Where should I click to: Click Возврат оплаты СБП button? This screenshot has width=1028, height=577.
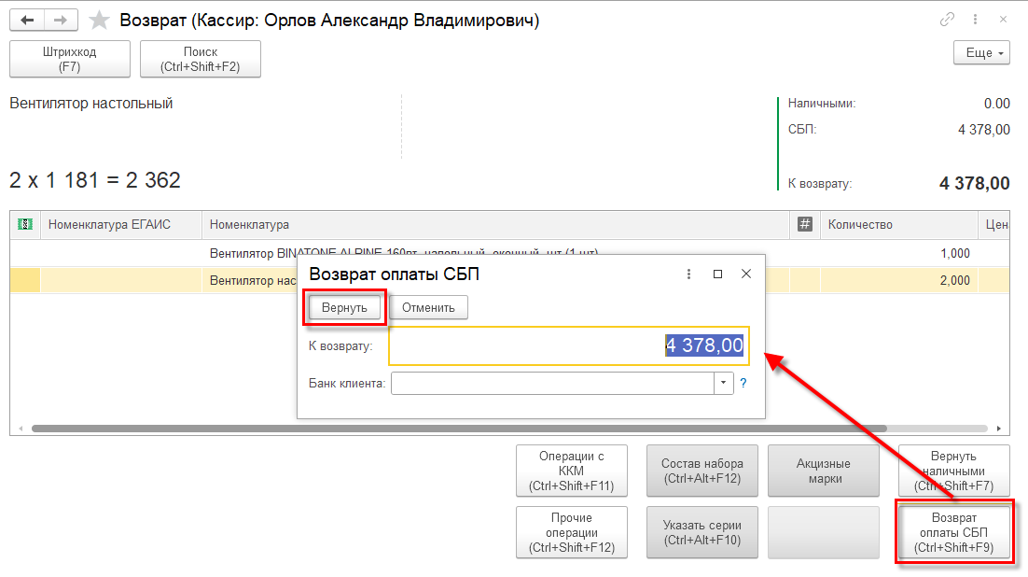coord(954,532)
